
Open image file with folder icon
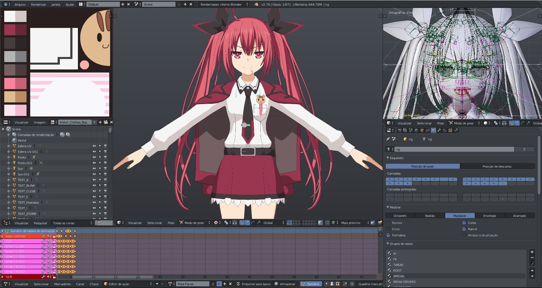pos(106,122)
